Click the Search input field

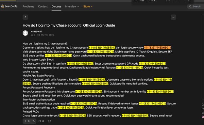pyautogui.click(x=195, y=7)
